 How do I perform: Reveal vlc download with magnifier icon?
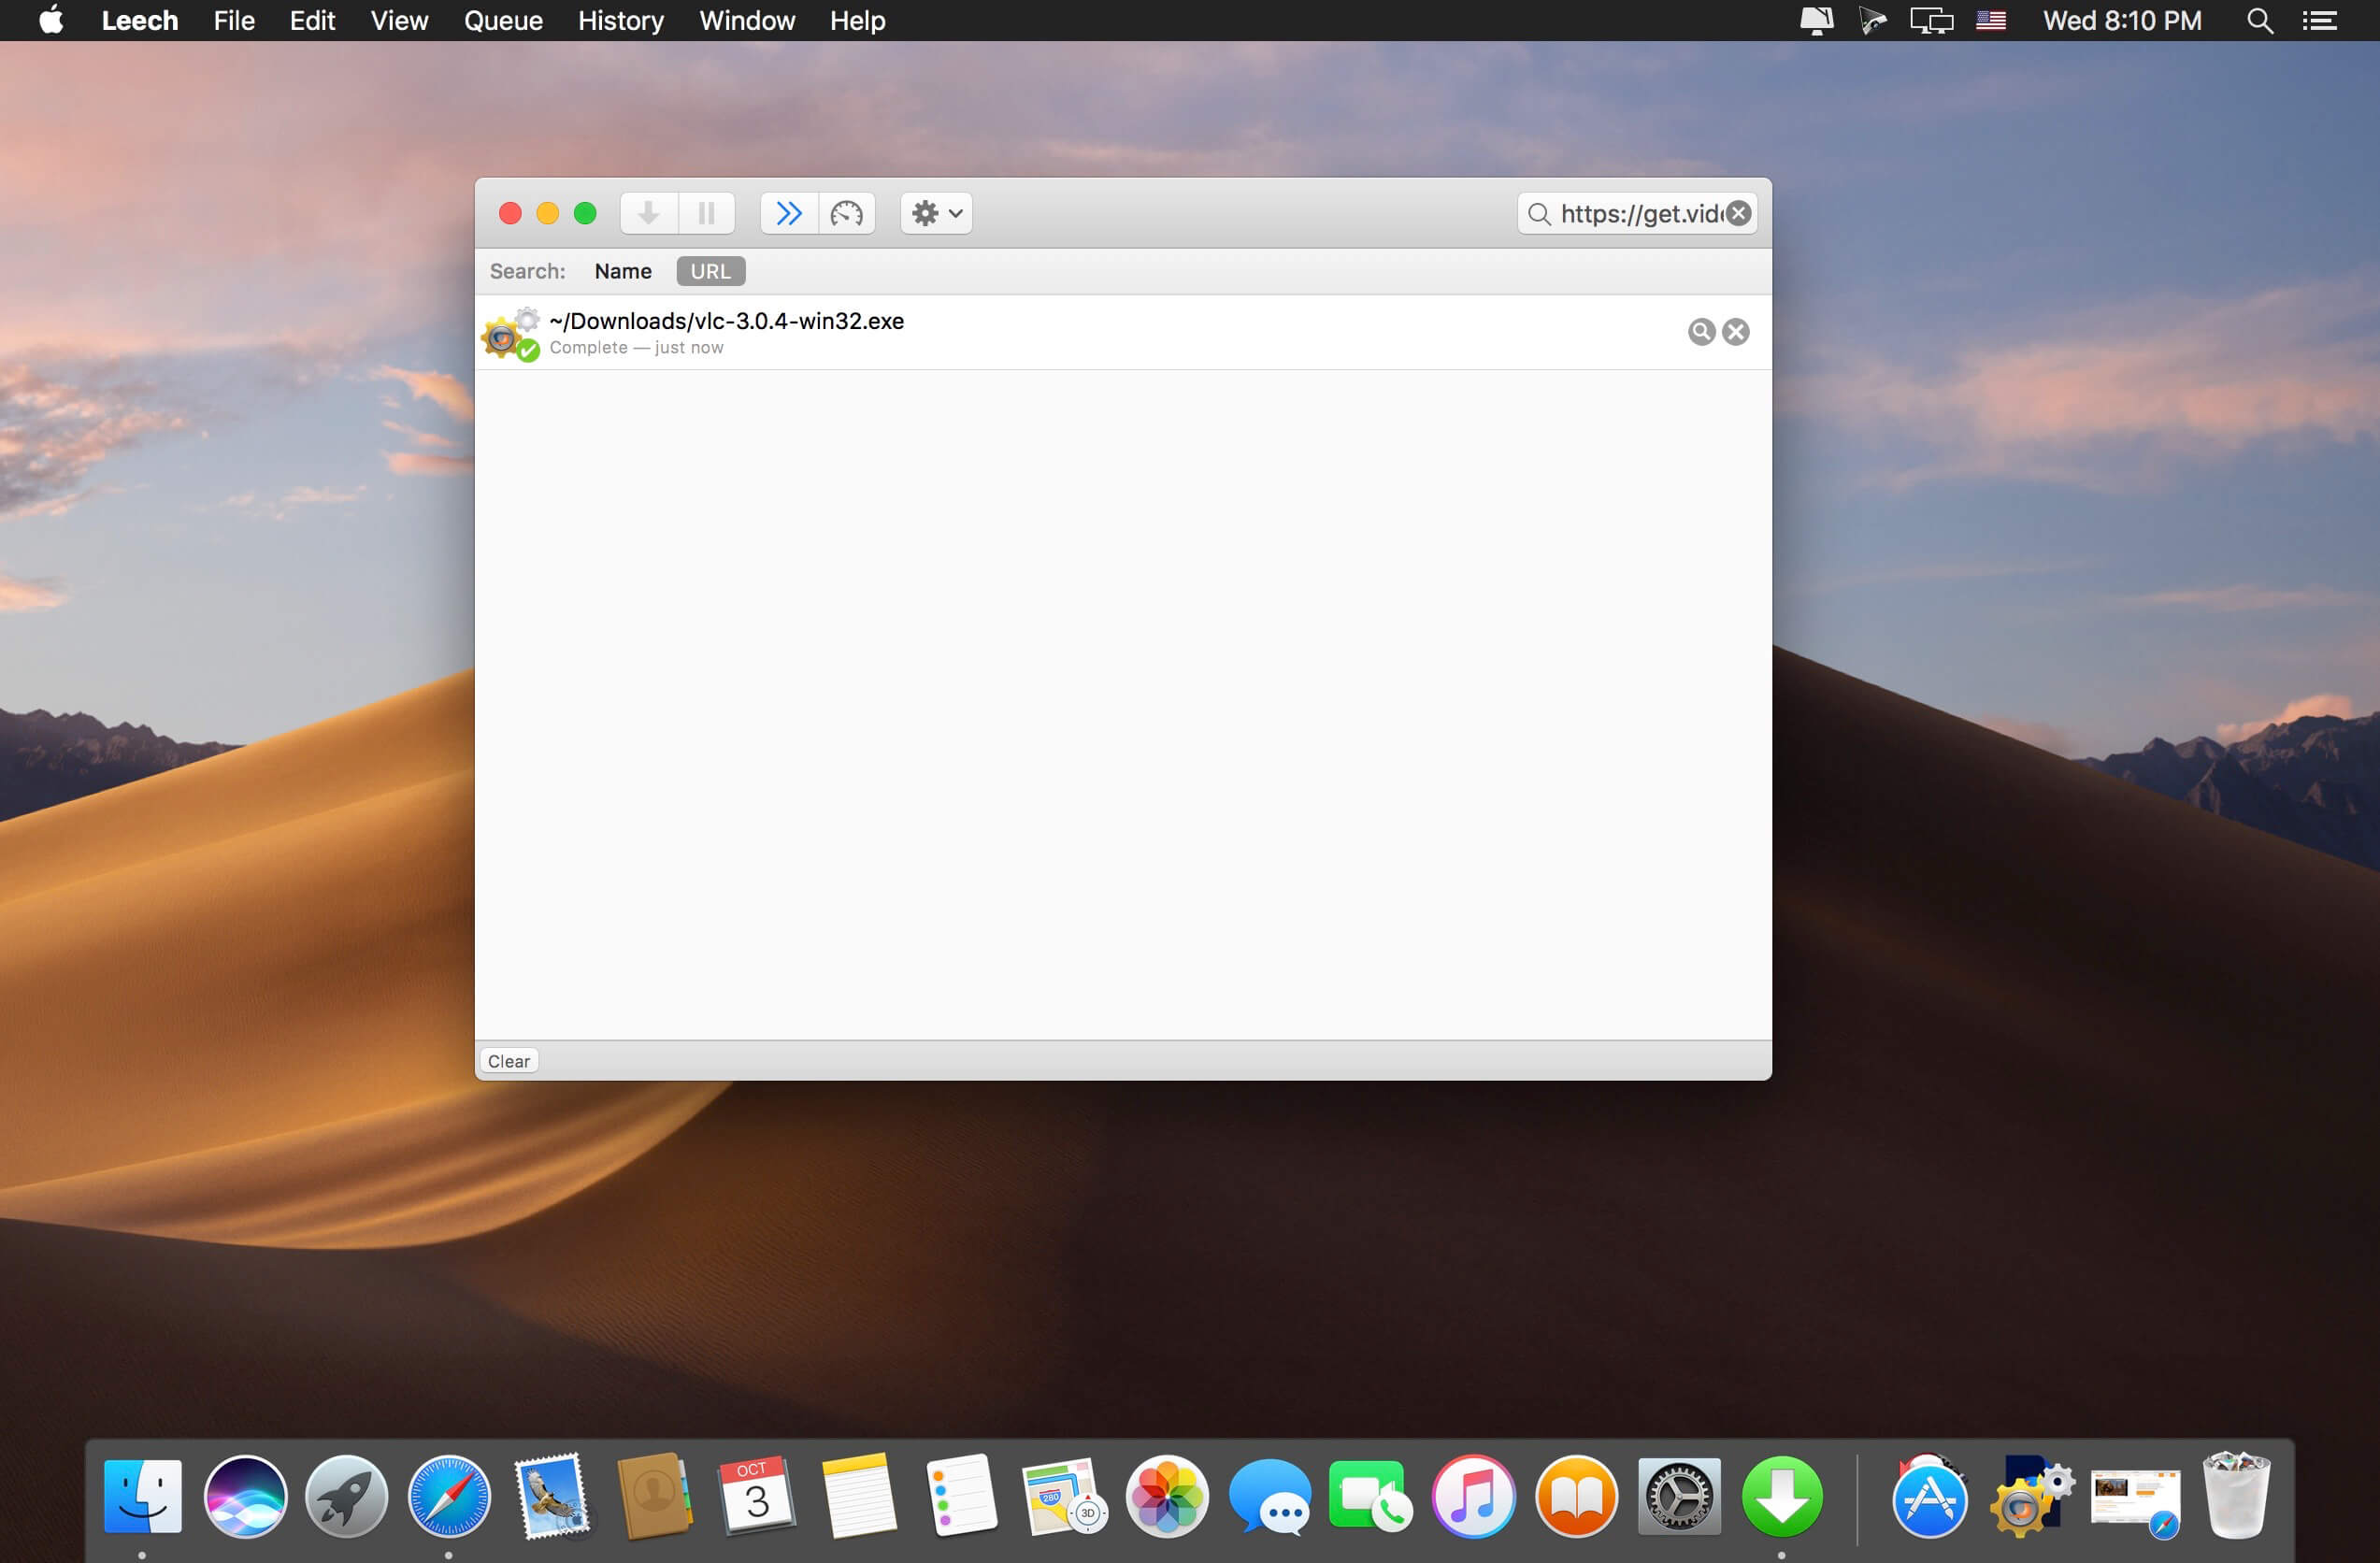(x=1700, y=332)
